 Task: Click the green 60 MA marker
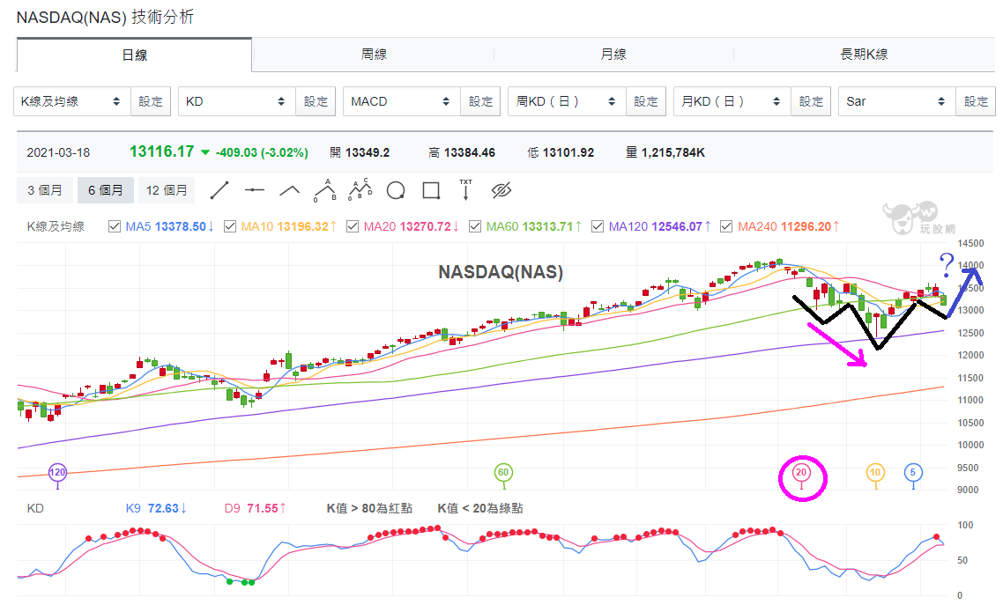point(503,473)
